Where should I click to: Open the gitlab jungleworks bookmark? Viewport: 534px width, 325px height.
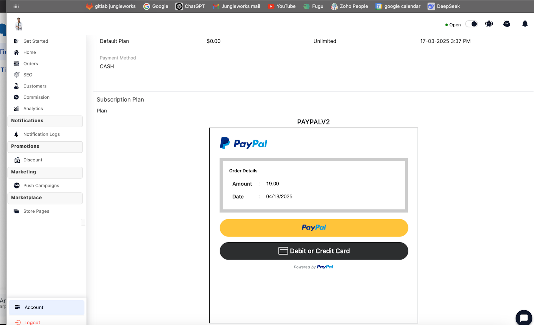pos(111,6)
